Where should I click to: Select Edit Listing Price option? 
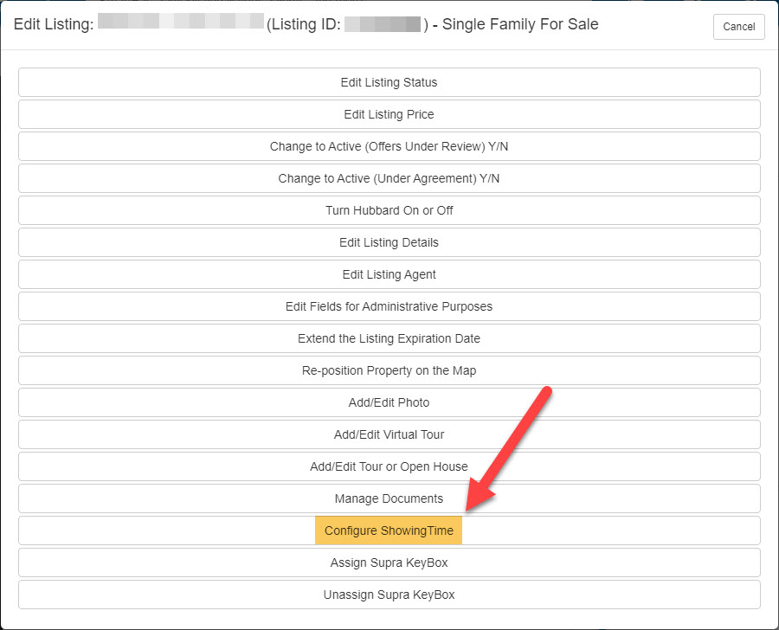click(x=389, y=115)
